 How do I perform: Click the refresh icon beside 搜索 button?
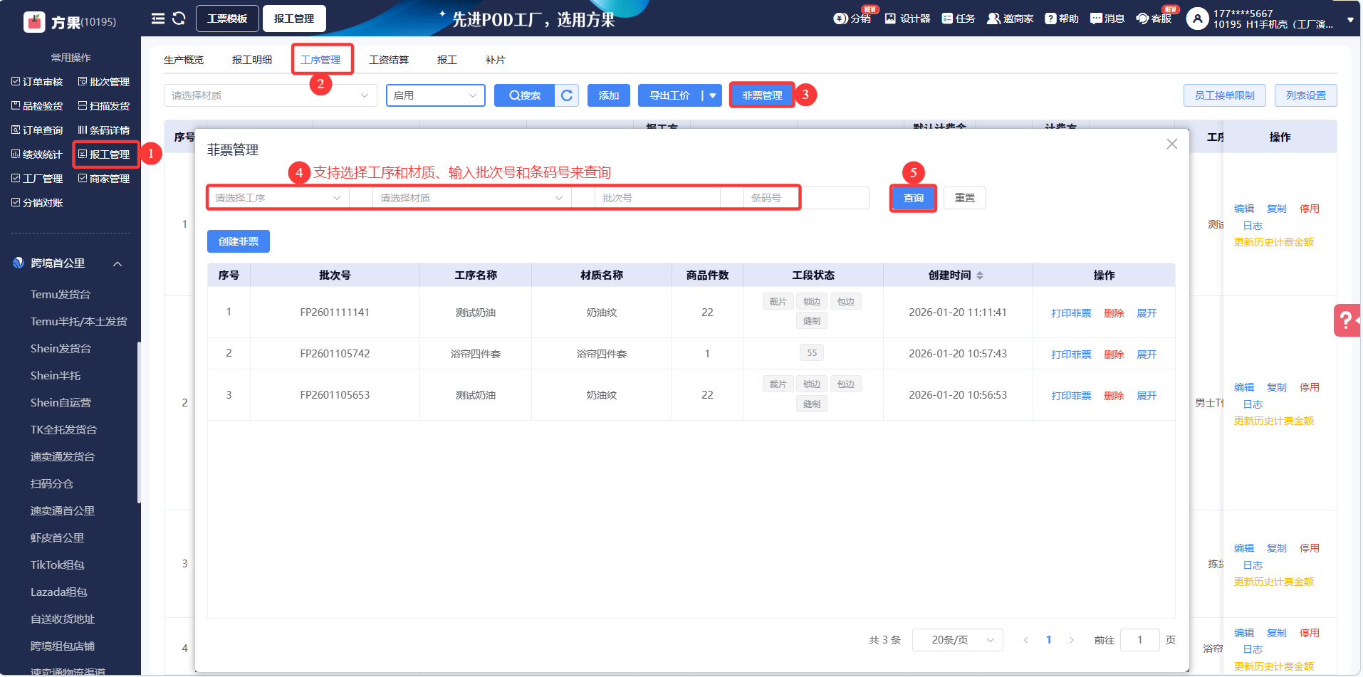567,95
